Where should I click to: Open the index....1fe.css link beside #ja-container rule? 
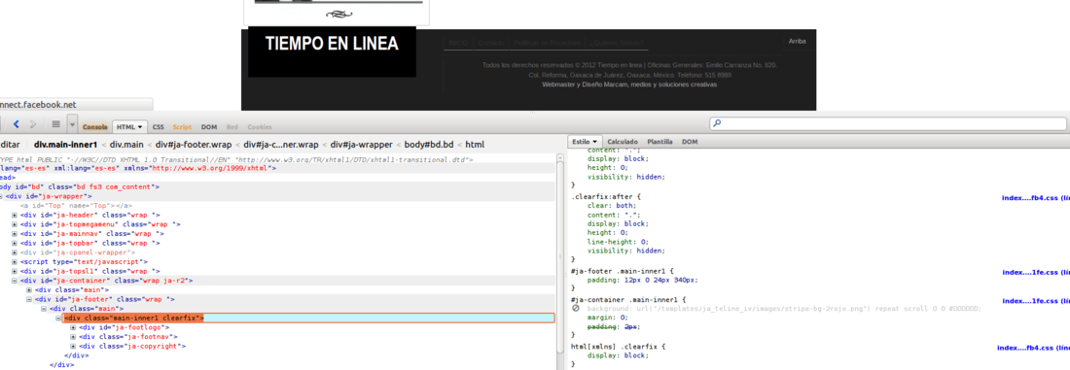[1036, 300]
